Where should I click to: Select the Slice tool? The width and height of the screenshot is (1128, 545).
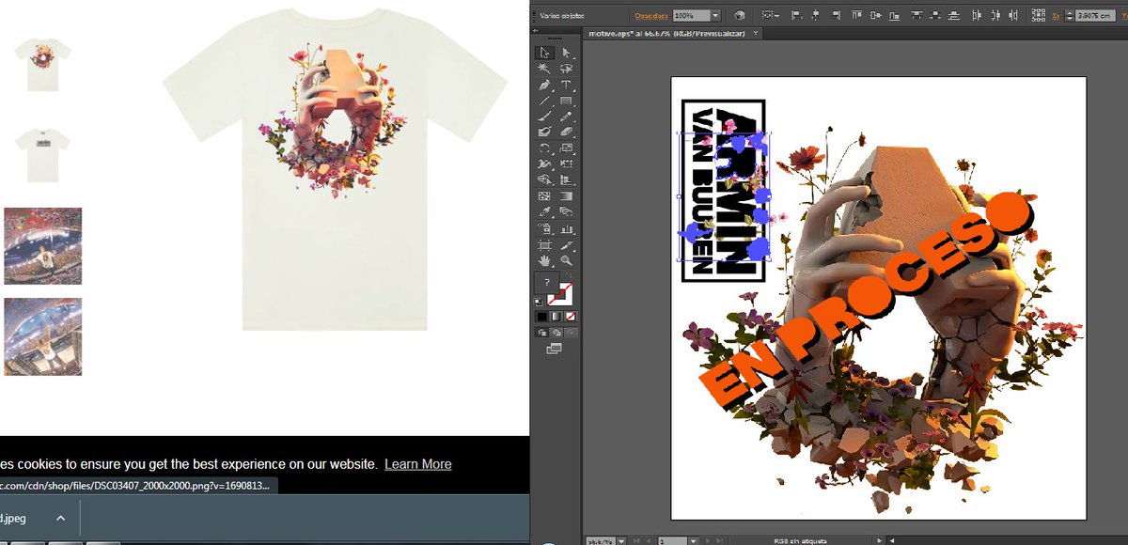click(x=566, y=243)
